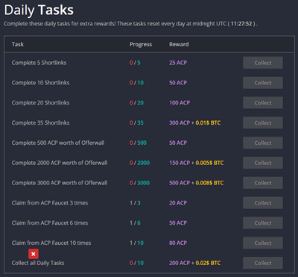The width and height of the screenshot is (298, 277).
Task: Collect reward for 500 ACP Offerwall task
Action: click(263, 143)
